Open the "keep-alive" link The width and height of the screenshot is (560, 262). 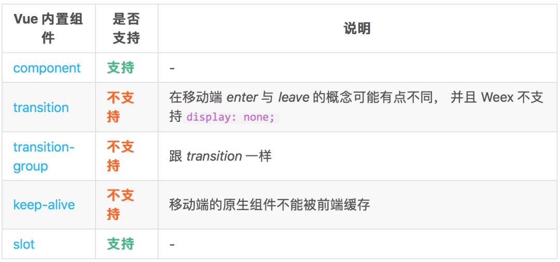[x=44, y=205]
